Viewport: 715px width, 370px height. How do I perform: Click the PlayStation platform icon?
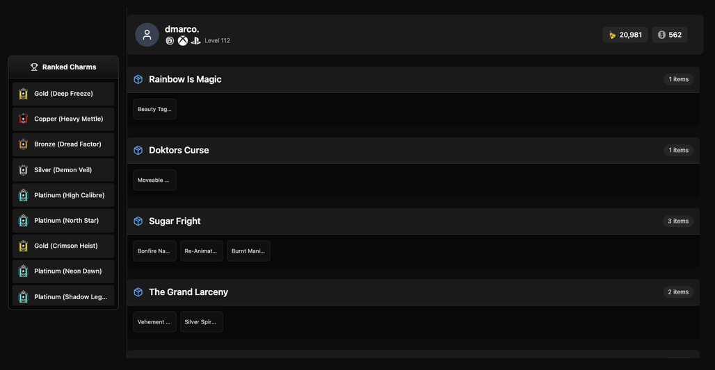(195, 41)
